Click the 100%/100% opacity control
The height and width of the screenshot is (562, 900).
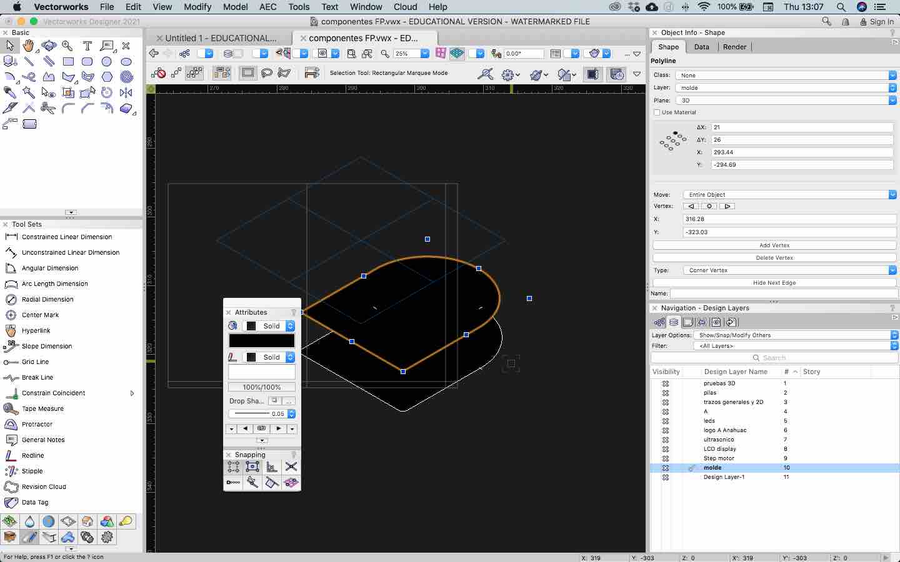261,387
